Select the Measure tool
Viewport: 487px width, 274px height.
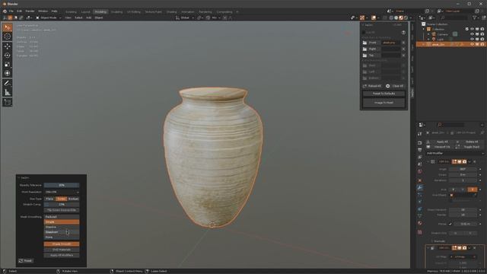pyautogui.click(x=8, y=92)
